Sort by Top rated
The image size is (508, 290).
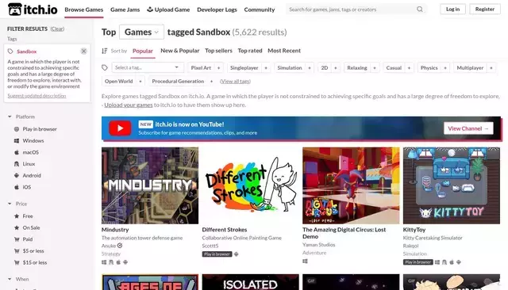250,51
